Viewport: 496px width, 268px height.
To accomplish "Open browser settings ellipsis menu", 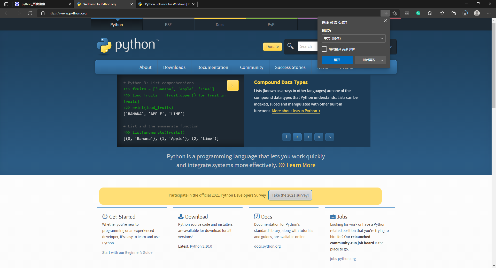I will tap(489, 13).
